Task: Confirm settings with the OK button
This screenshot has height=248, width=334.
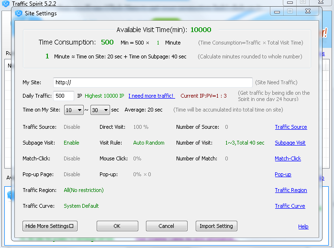Action: pos(117,226)
